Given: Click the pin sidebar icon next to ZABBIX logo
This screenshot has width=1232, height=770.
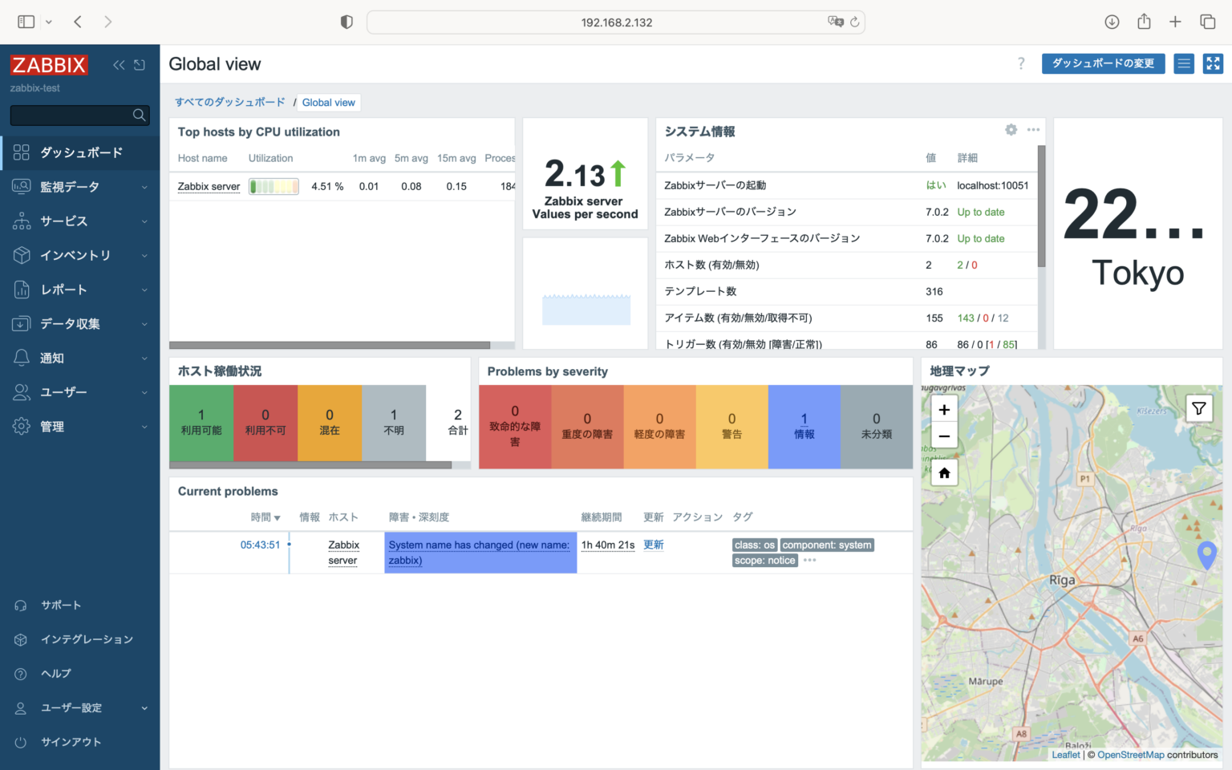Looking at the screenshot, I should [x=140, y=65].
